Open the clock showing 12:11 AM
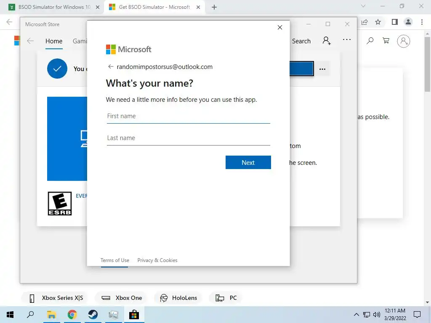Screen dimensions: 431x323 pos(395,315)
